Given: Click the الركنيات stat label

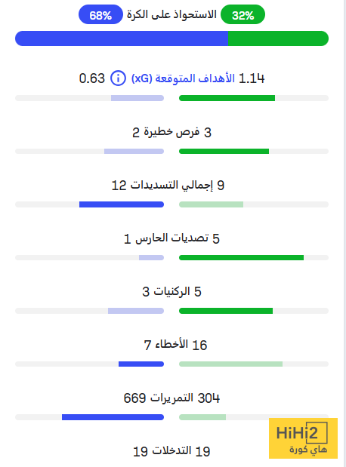Looking at the screenshot, I should 171,291.
